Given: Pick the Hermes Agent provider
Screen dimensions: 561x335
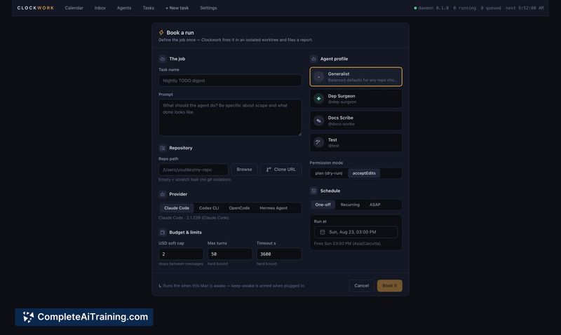Looking at the screenshot, I should [273, 208].
